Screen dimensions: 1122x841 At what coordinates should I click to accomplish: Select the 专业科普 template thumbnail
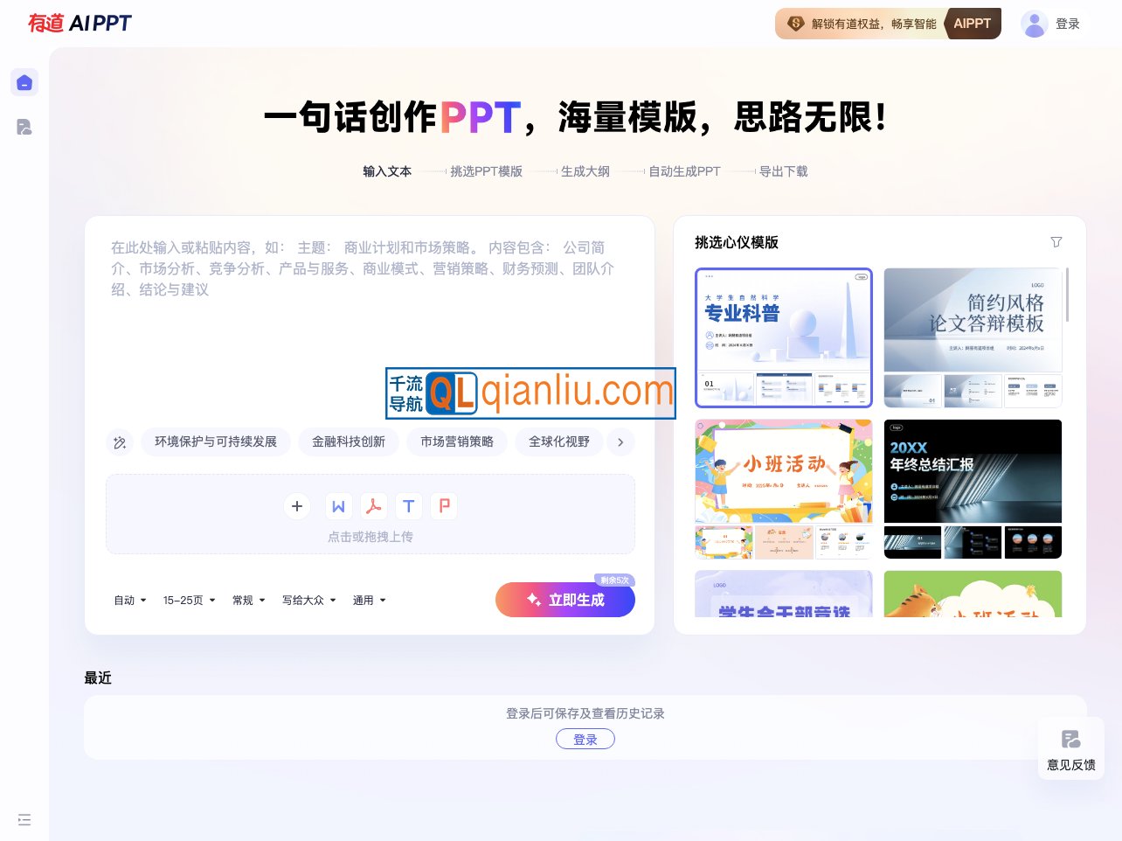[x=784, y=337]
